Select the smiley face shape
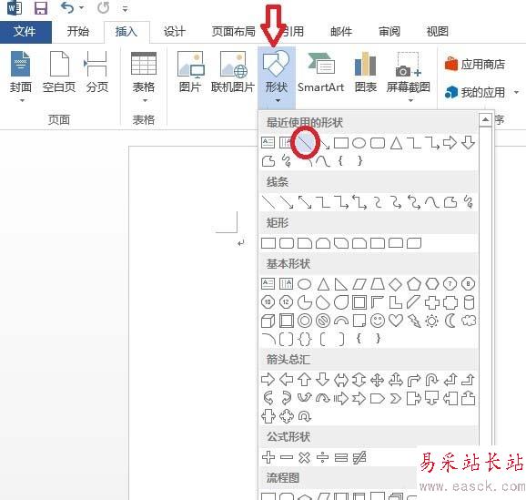This screenshot has height=500, width=526. point(378,321)
